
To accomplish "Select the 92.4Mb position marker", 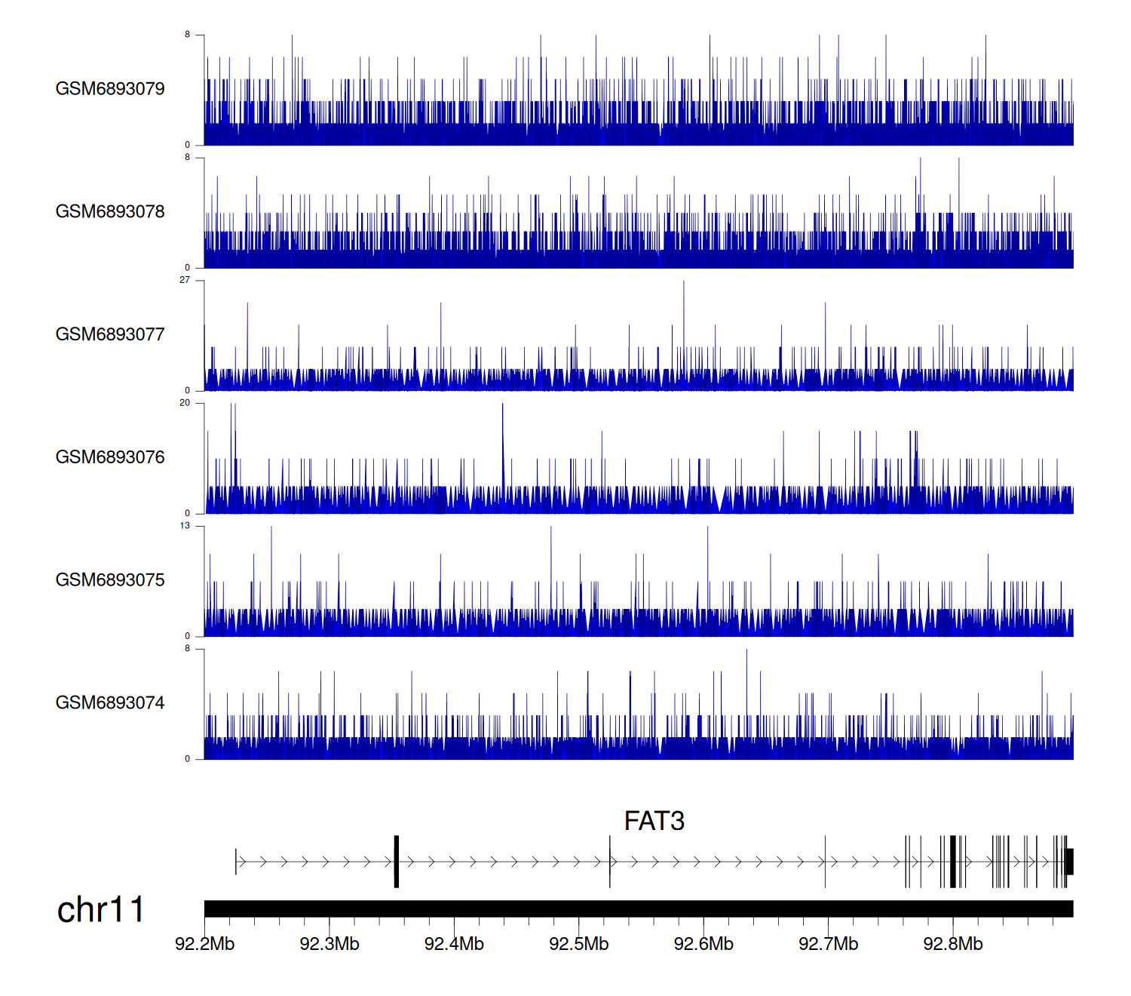I will click(454, 944).
